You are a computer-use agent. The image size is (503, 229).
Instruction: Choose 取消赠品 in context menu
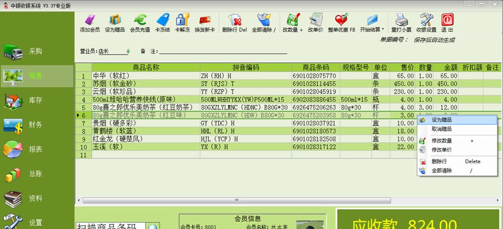coord(457,129)
